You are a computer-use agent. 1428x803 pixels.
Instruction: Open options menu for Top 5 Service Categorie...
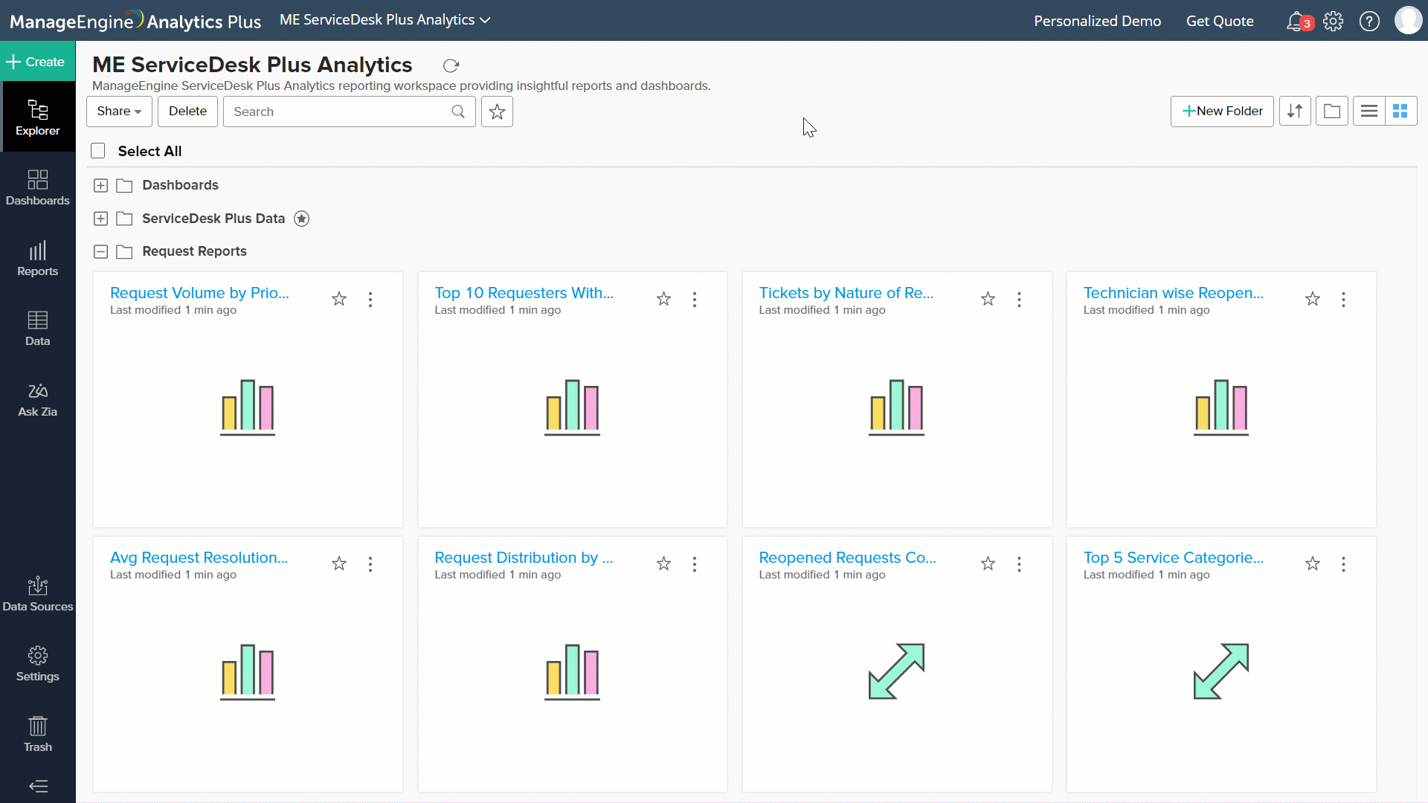coord(1343,564)
